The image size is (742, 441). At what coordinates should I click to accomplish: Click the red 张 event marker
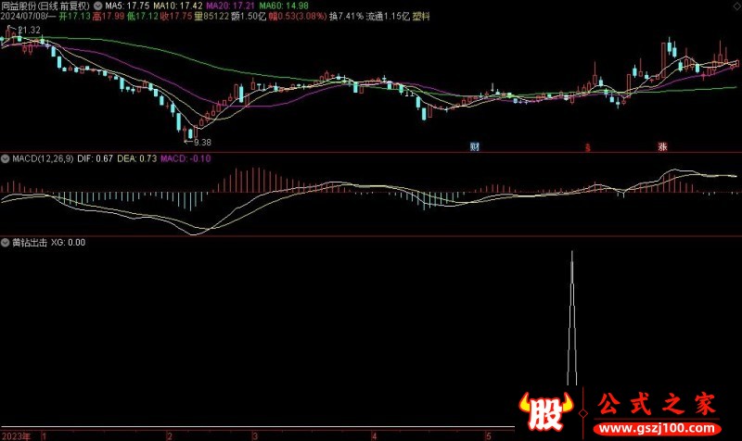point(662,146)
